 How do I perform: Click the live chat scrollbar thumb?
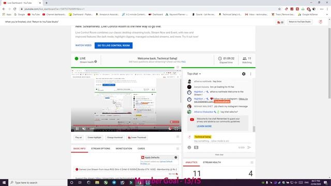point(254,129)
